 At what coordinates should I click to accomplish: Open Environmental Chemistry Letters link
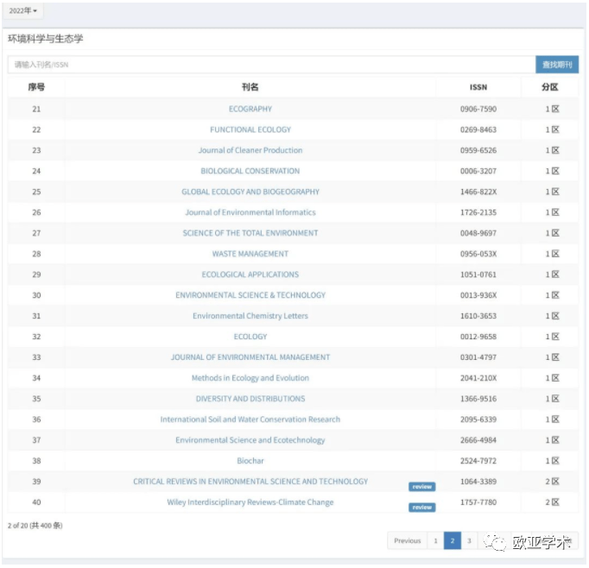(250, 316)
